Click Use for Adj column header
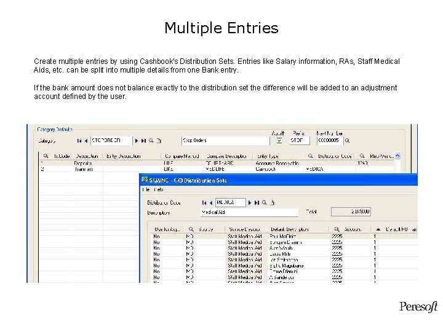 [x=167, y=229]
